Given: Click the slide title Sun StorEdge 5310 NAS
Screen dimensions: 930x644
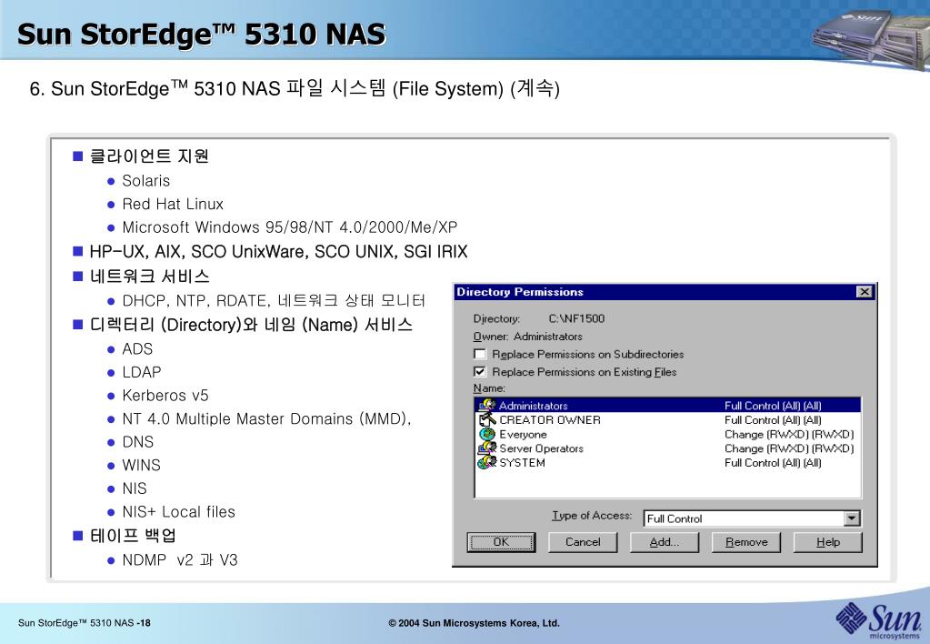Looking at the screenshot, I should (x=202, y=34).
